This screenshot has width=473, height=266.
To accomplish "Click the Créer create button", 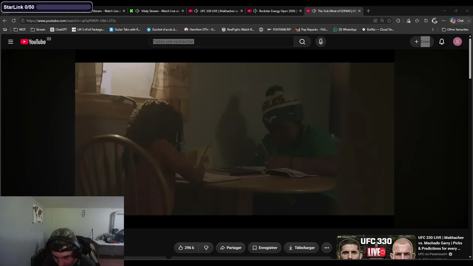I will [x=422, y=42].
